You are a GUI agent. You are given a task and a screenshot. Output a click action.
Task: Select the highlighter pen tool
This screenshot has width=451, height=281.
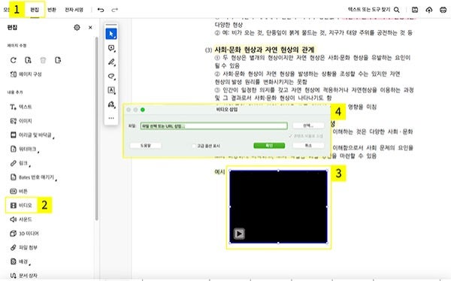[111, 62]
